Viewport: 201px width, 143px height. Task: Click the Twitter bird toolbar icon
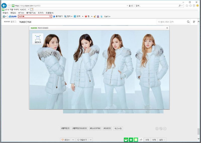102,16
